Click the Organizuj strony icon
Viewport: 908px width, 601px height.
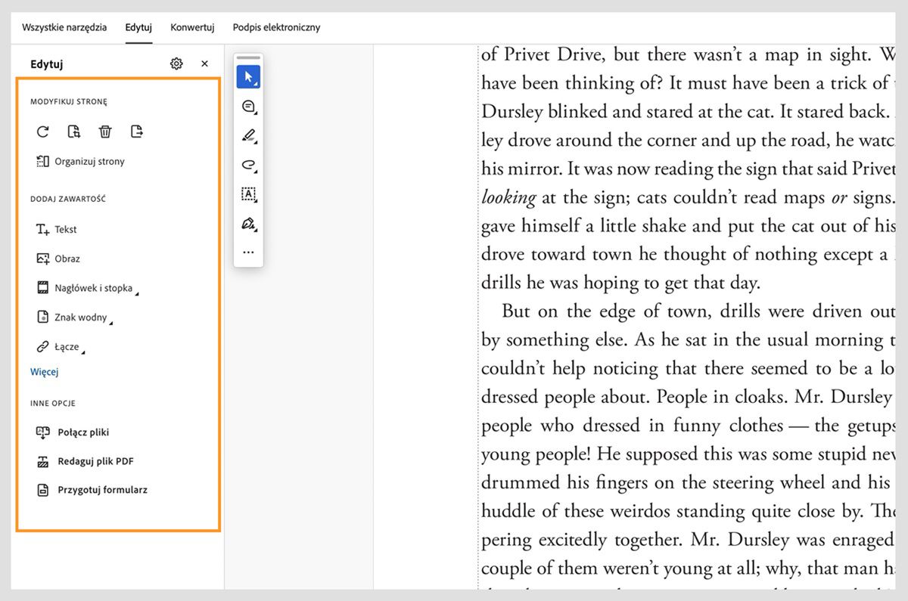(43, 161)
